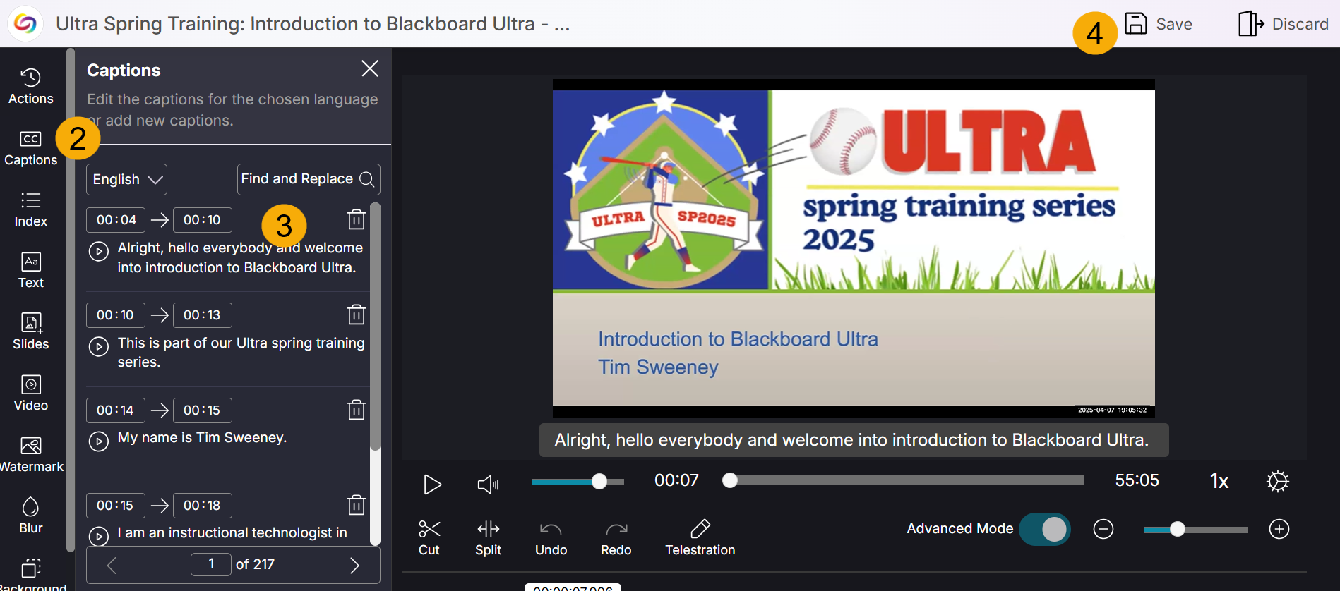Play caption 'I am an instructional technologist'
Screen dimensions: 1340x591
[x=99, y=536]
